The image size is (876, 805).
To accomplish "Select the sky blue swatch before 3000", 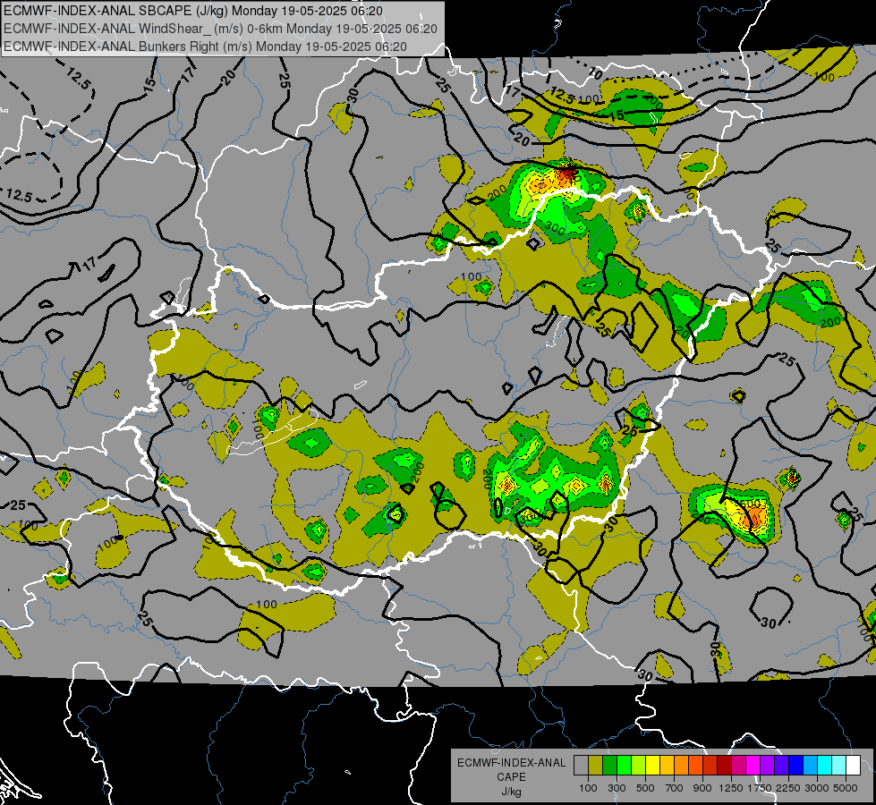I will pos(811,766).
